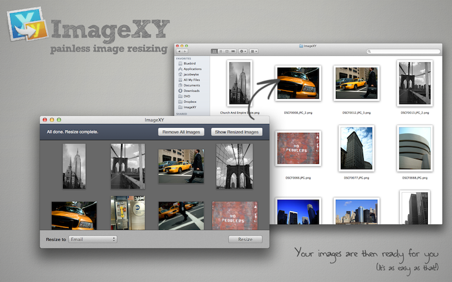
Task: Switch Finder to icon view
Action: pos(214,51)
